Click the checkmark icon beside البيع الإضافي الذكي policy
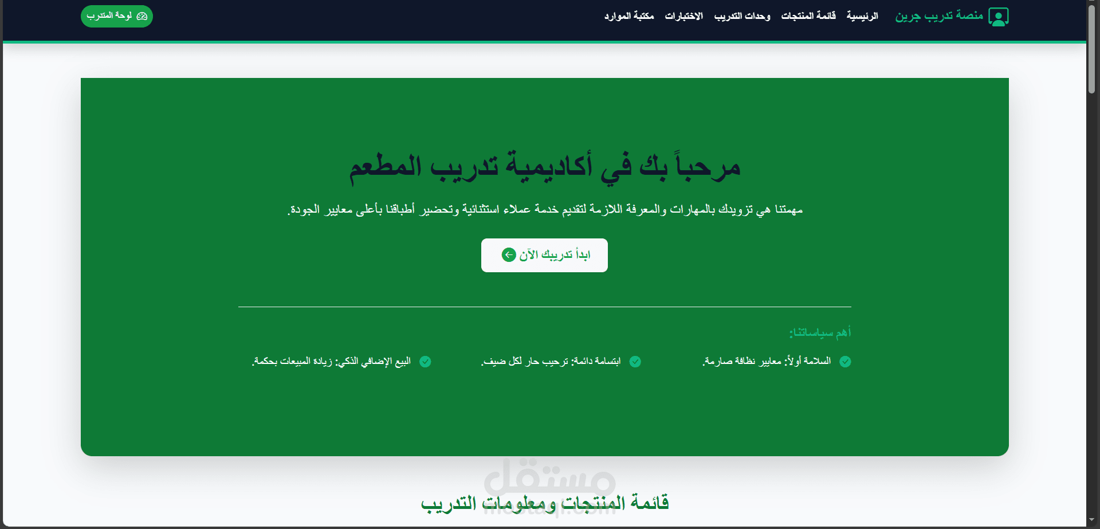Viewport: 1100px width, 529px height. click(425, 362)
